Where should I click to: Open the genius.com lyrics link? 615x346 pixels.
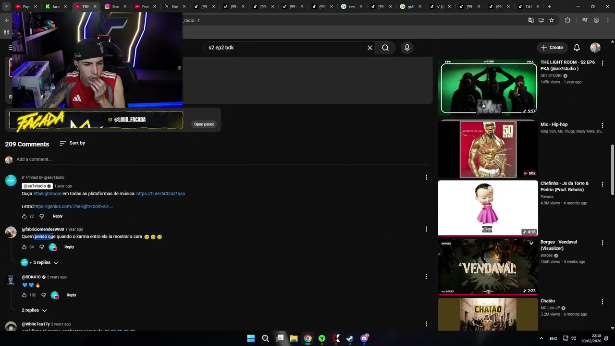point(73,207)
